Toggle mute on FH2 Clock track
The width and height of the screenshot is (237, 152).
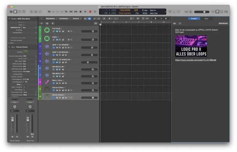57,31
